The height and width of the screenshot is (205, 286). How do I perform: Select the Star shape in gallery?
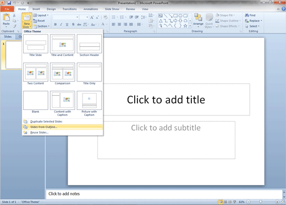click(185, 26)
